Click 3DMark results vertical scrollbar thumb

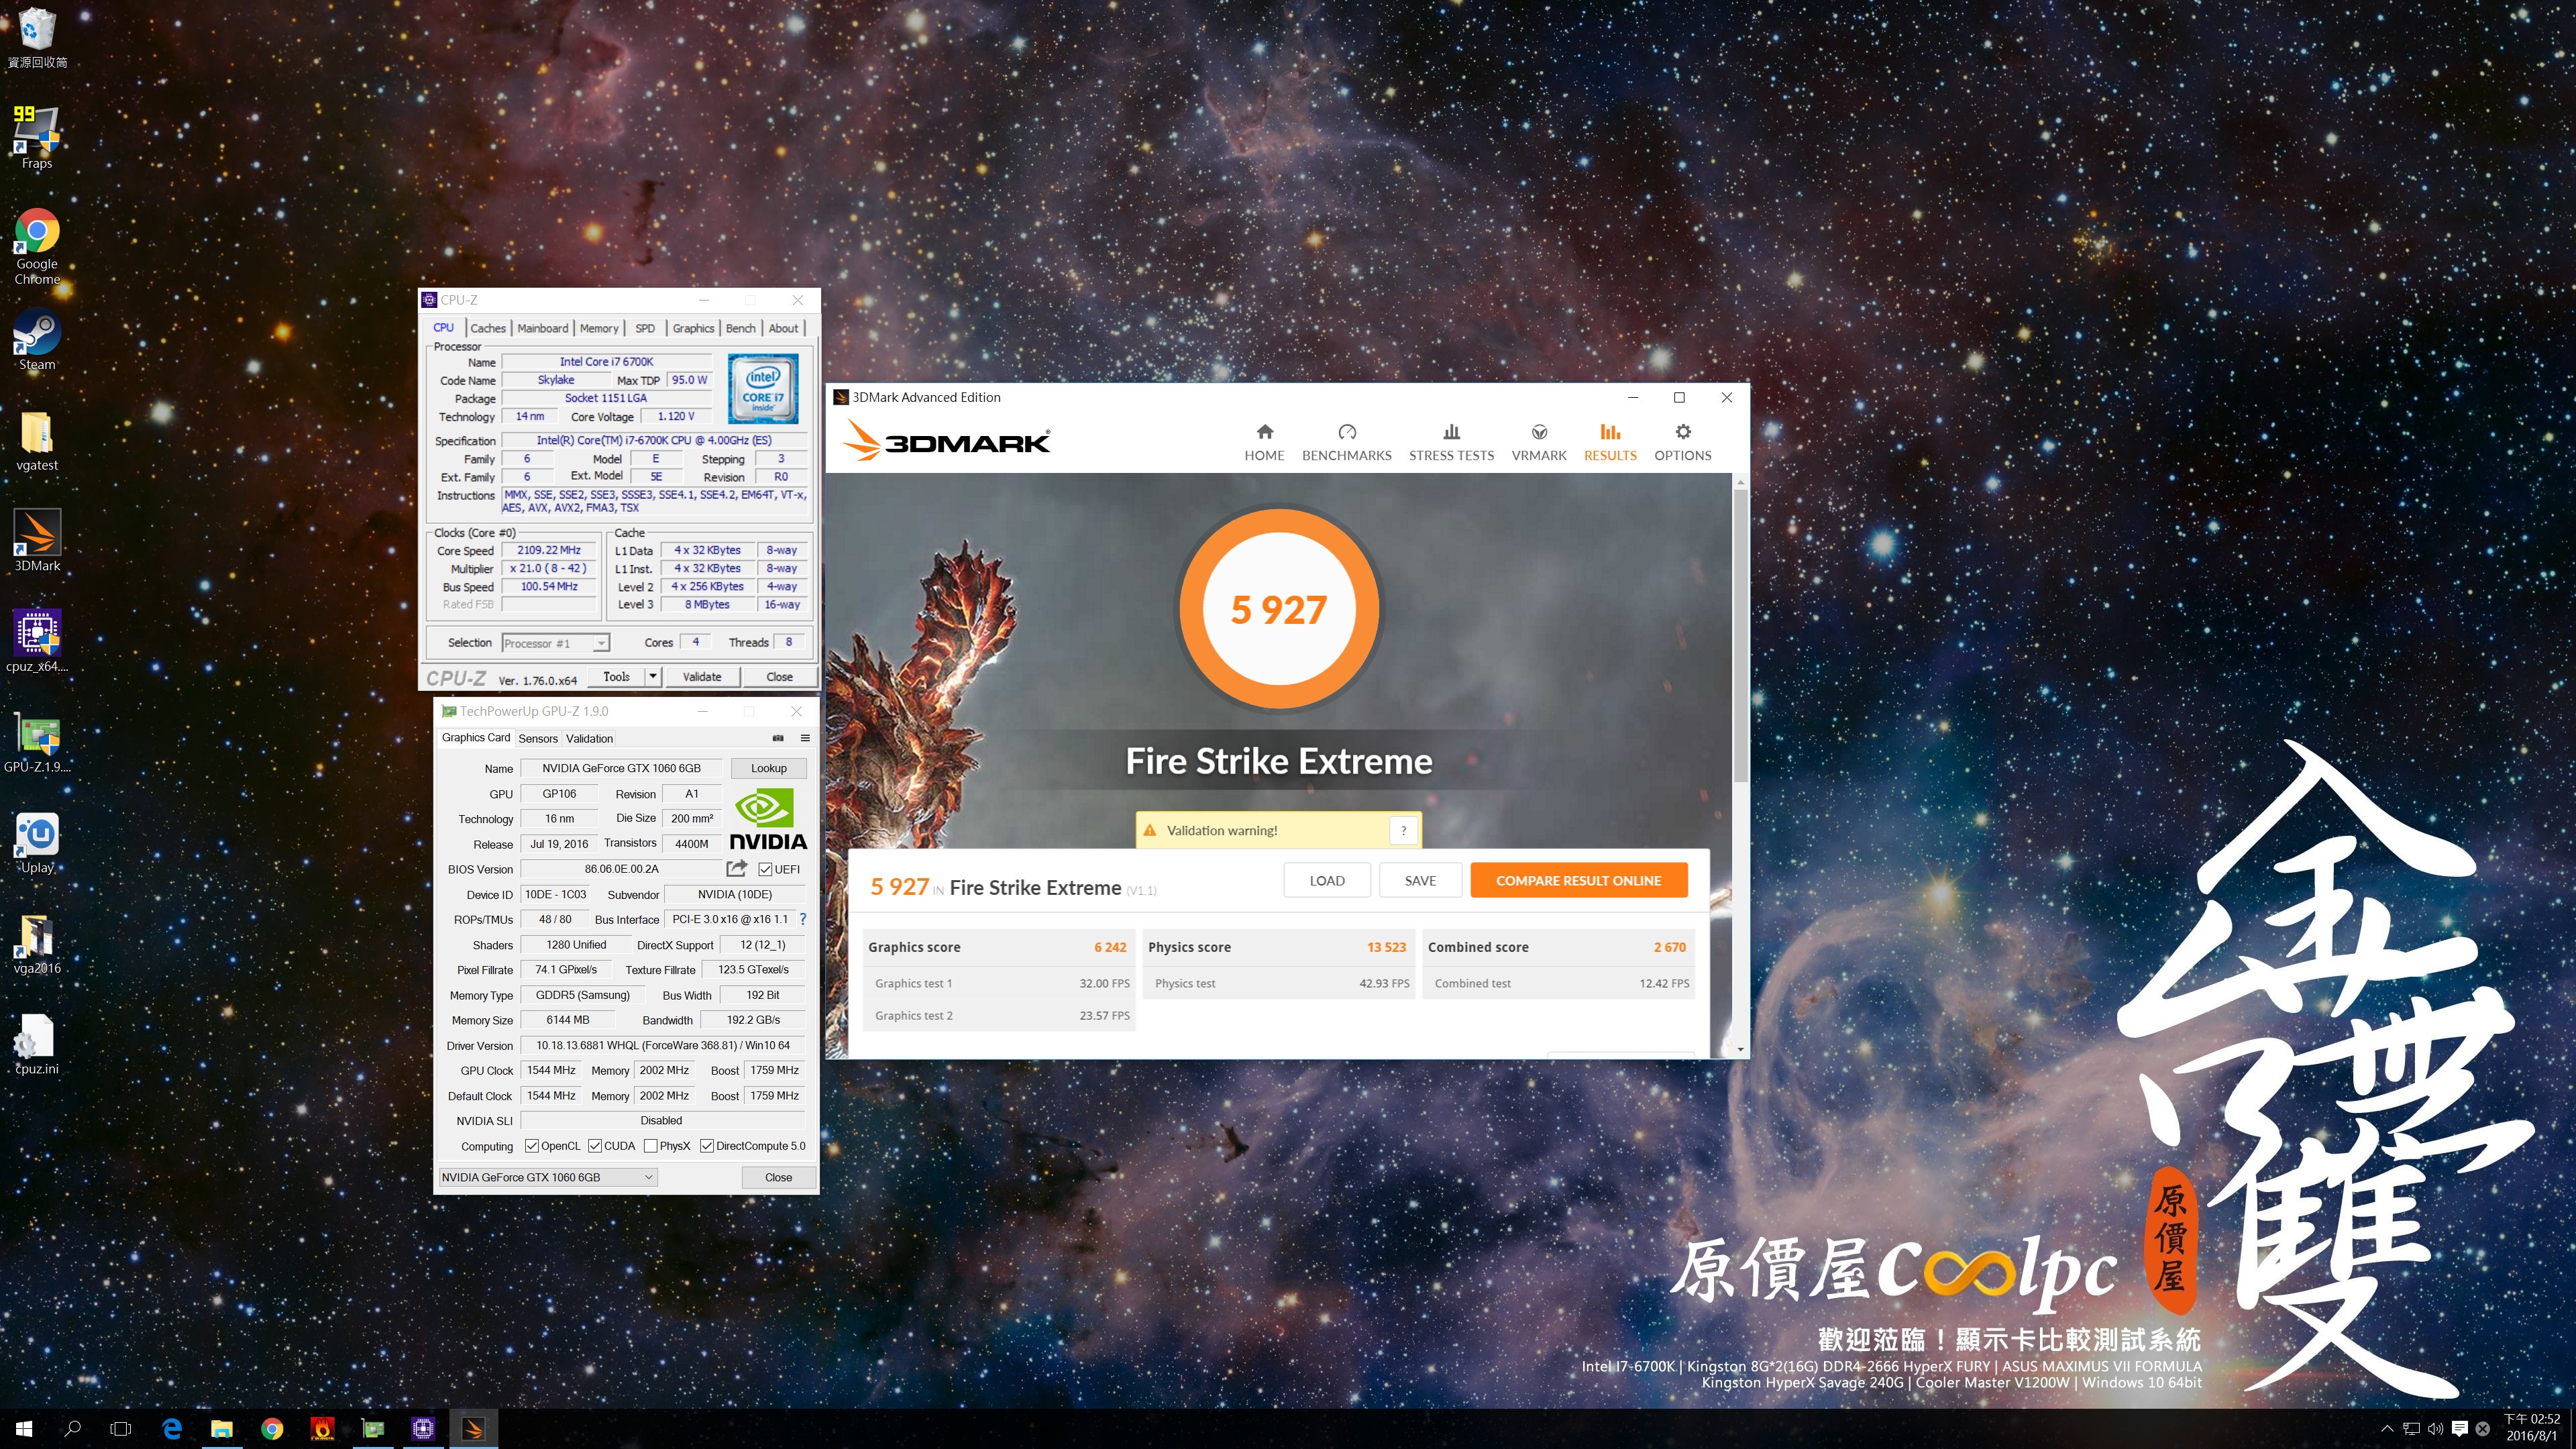(x=1740, y=635)
